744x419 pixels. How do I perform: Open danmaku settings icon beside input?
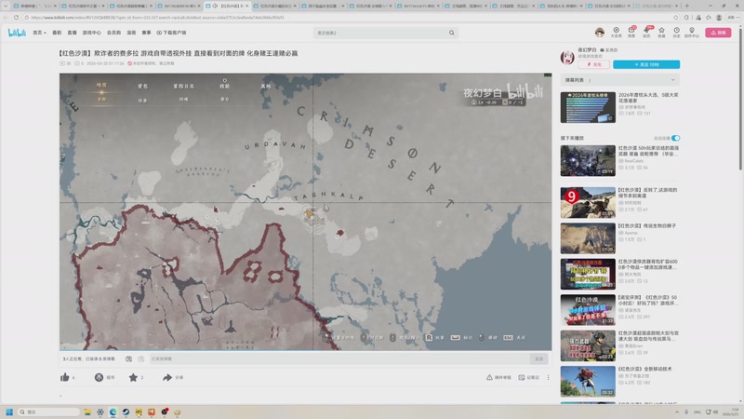(x=141, y=359)
